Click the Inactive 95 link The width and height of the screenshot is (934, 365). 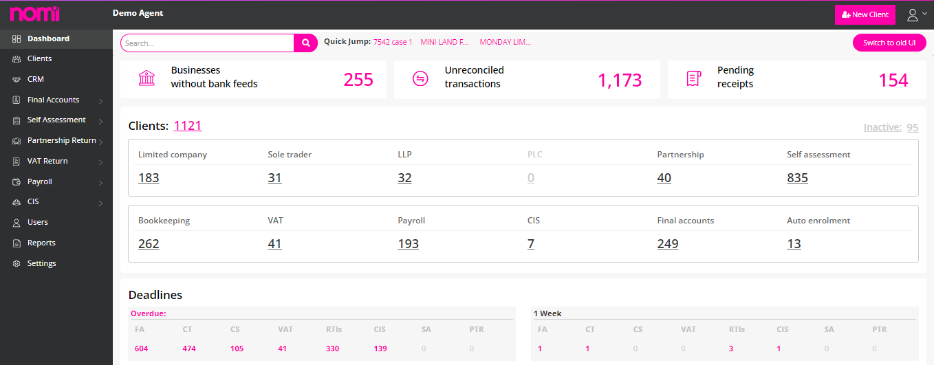[891, 127]
